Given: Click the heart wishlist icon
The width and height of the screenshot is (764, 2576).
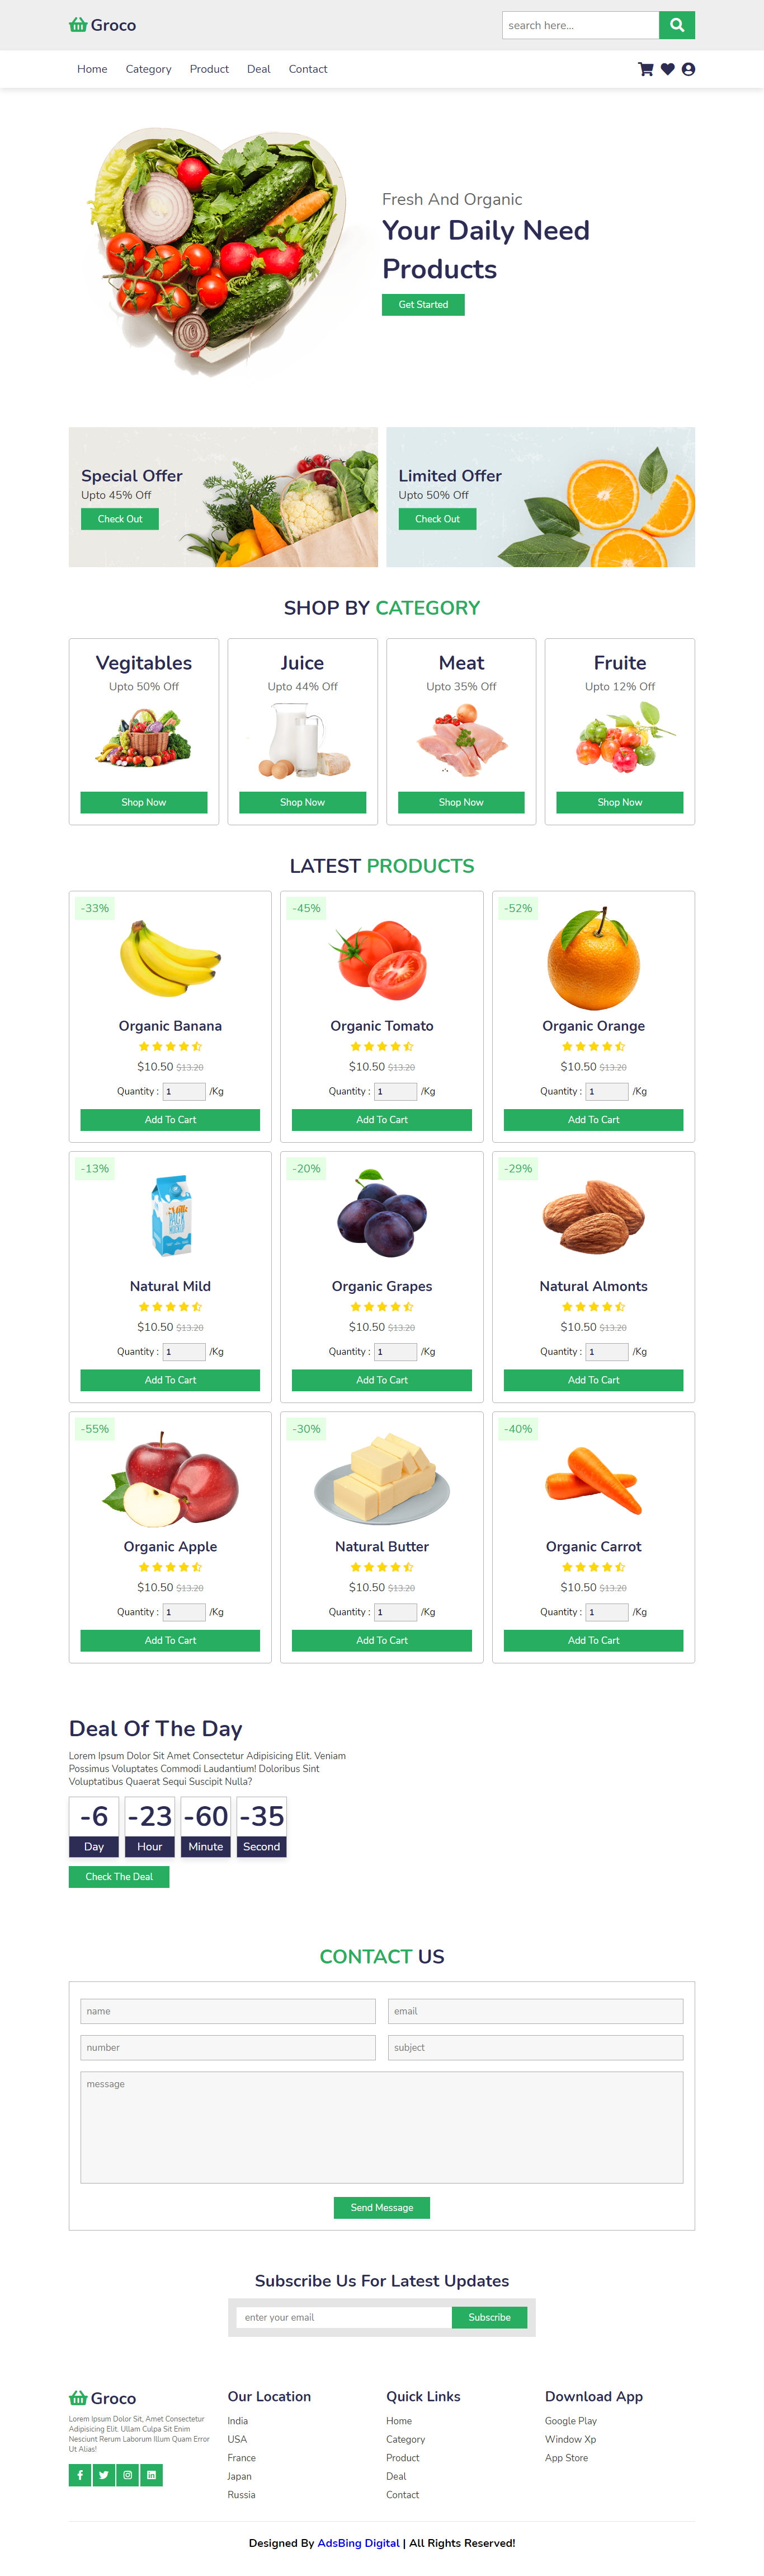Looking at the screenshot, I should tap(667, 69).
